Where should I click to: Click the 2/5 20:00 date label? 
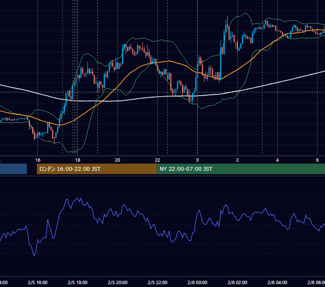118,282
